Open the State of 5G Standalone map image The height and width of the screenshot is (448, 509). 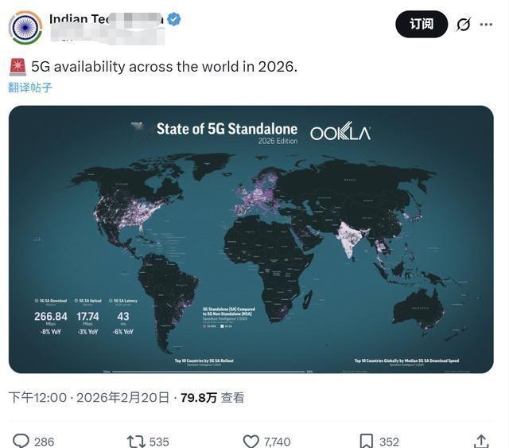251,239
